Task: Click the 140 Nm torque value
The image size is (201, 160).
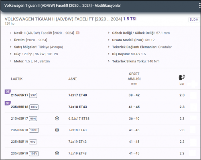Action: [x=153, y=61]
